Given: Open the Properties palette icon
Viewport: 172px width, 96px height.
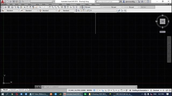Looking at the screenshot, I should coord(62,7).
